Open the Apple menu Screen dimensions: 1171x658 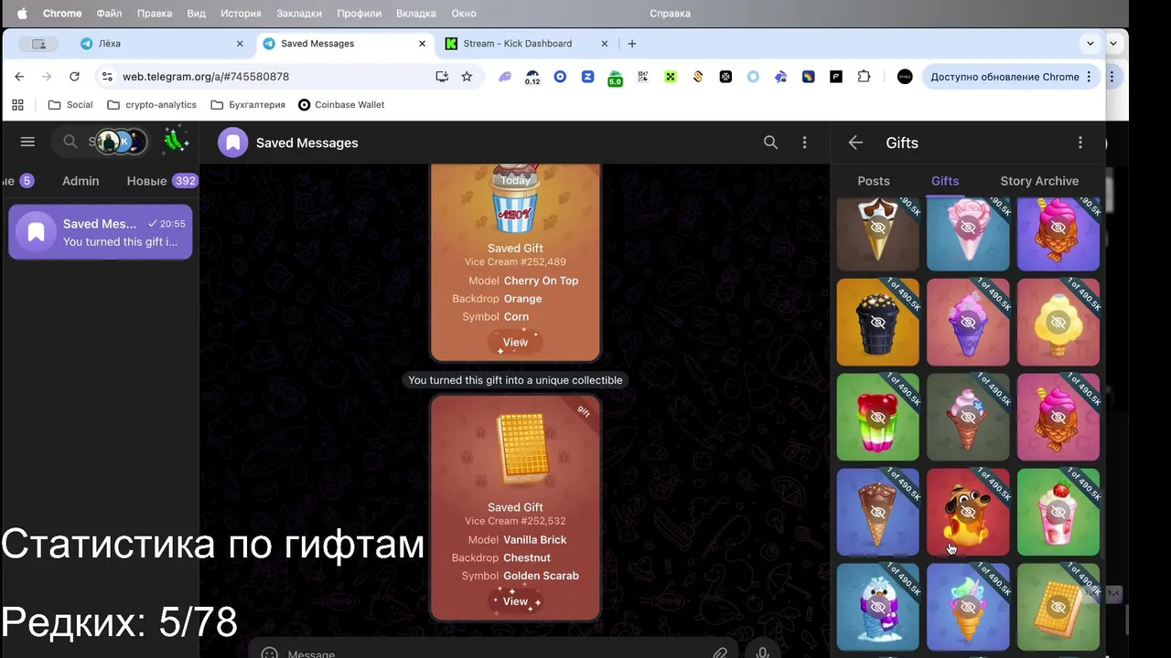[x=22, y=14]
